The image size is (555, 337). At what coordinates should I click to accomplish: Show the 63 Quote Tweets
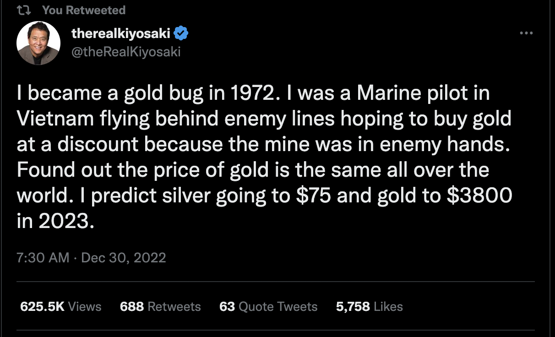268,306
